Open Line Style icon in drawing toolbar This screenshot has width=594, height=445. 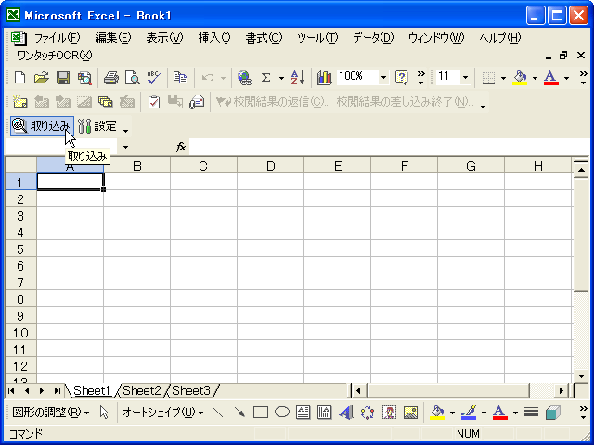tap(532, 413)
